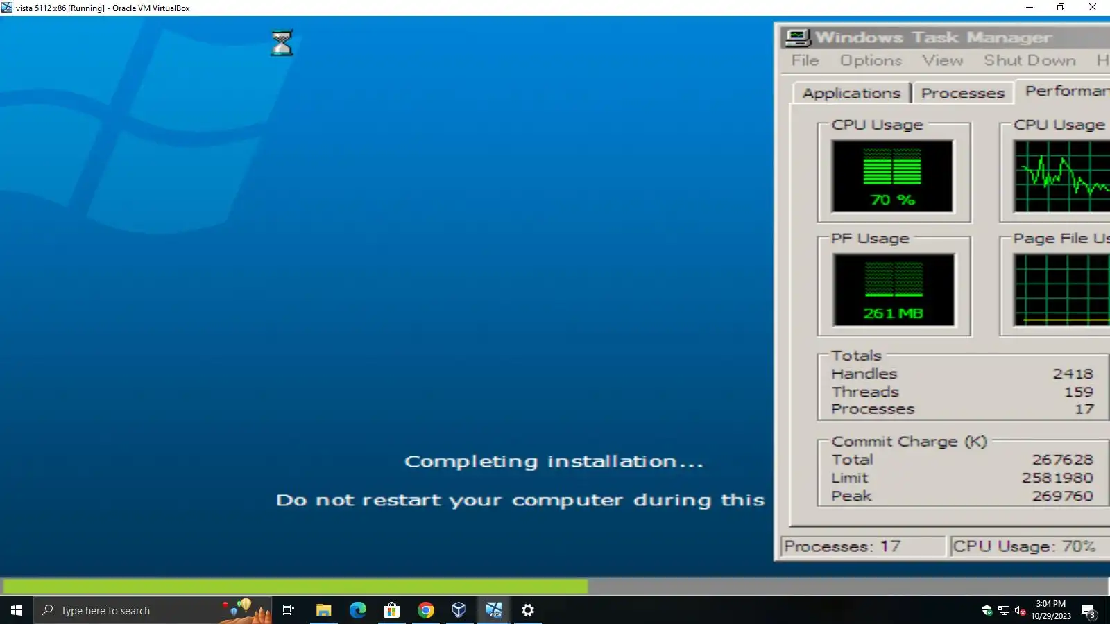Viewport: 1110px width, 624px height.
Task: Open the Windows Start menu
Action: (x=17, y=610)
